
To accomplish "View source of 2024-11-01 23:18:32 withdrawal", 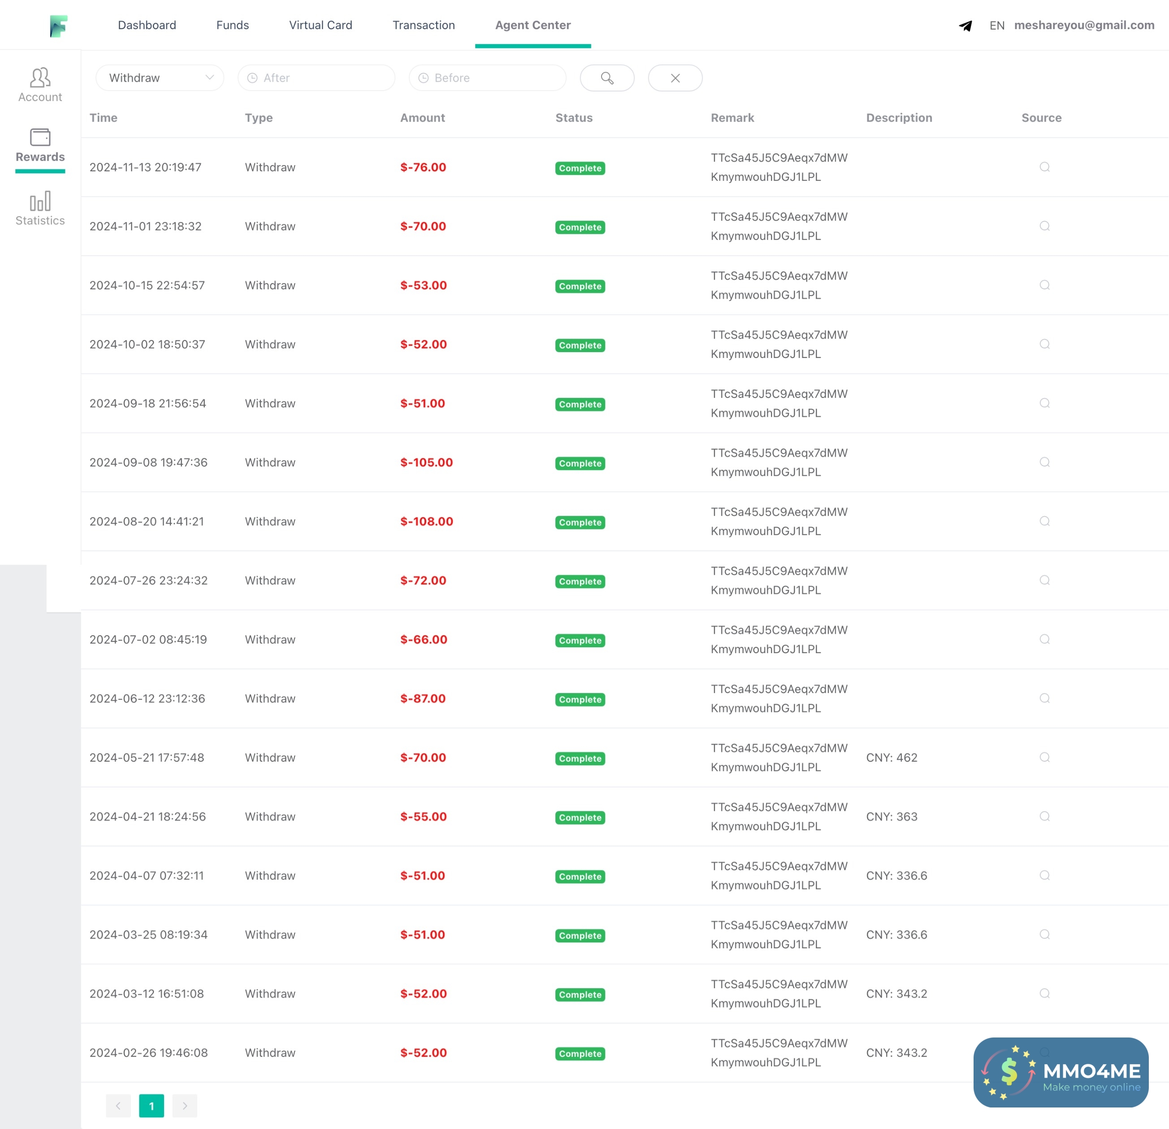I will tap(1045, 226).
